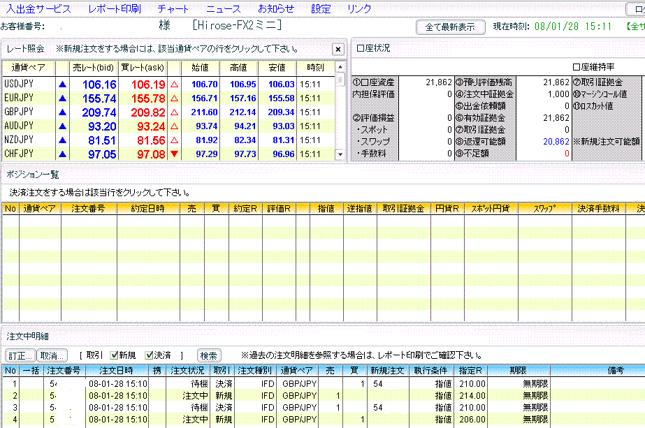
Task: Click the red triangle beside AUDJPY ask rate
Action: point(175,126)
